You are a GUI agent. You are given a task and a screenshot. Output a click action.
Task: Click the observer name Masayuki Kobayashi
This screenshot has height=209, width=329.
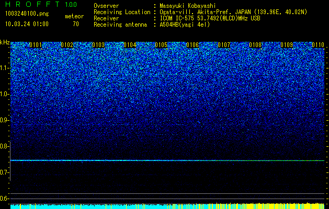(187, 6)
